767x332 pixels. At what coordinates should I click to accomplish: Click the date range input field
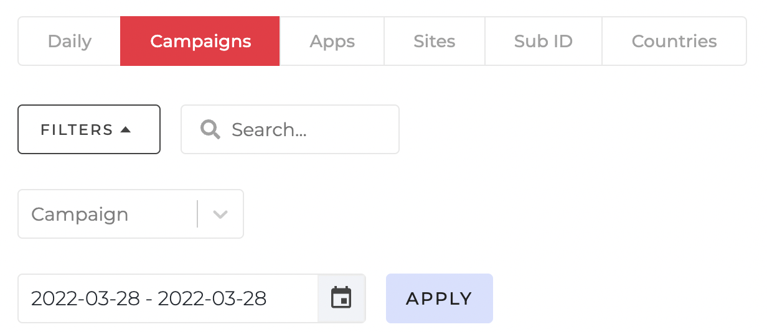coord(168,298)
